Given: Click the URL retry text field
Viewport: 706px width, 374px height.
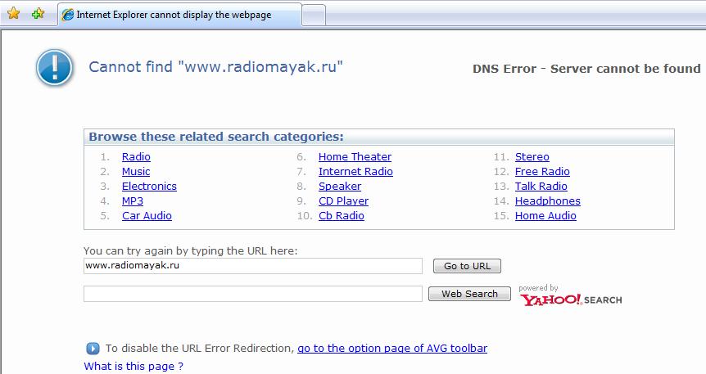Looking at the screenshot, I should click(252, 266).
